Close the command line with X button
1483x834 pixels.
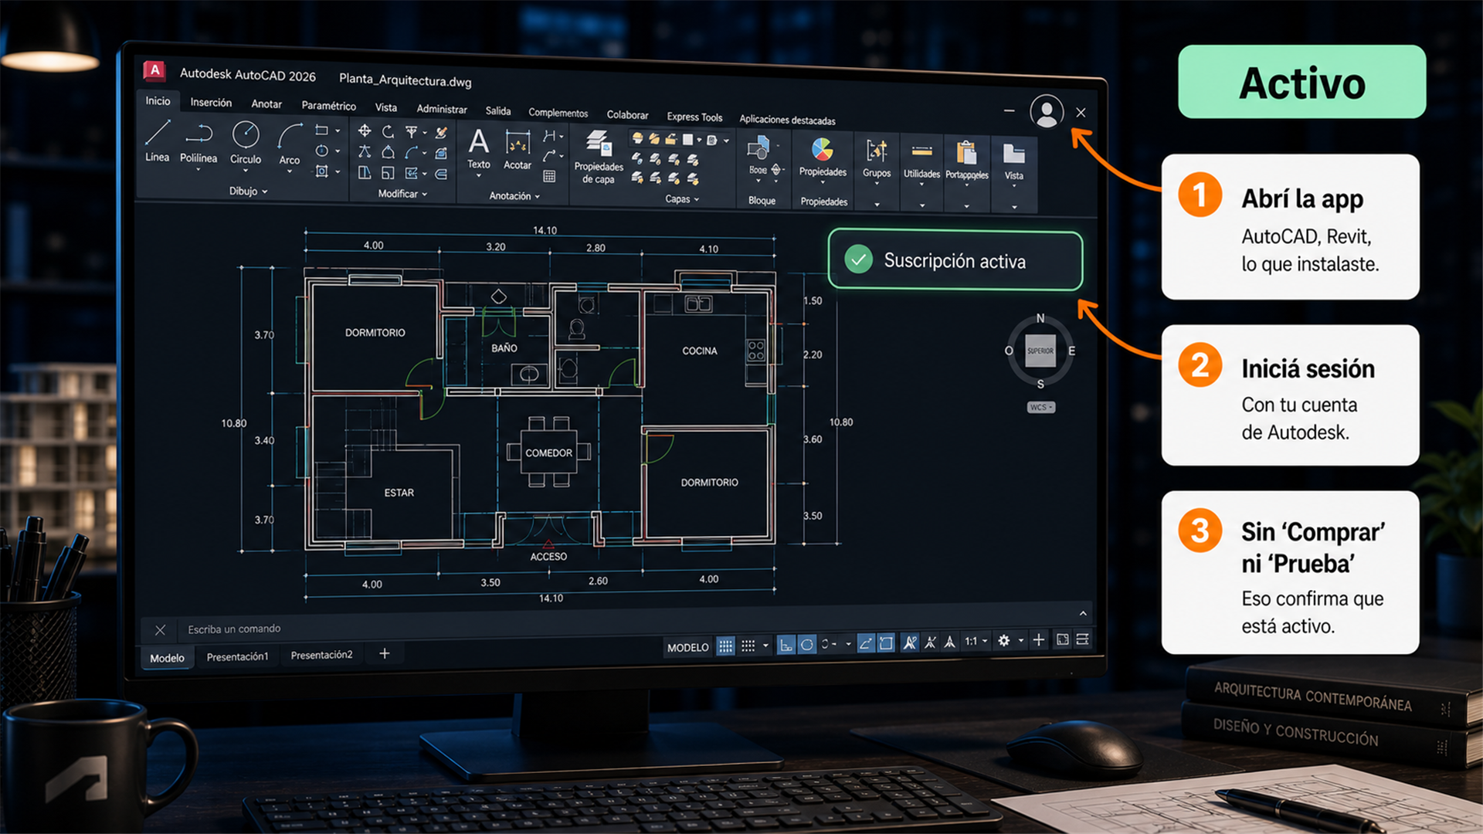pos(160,630)
